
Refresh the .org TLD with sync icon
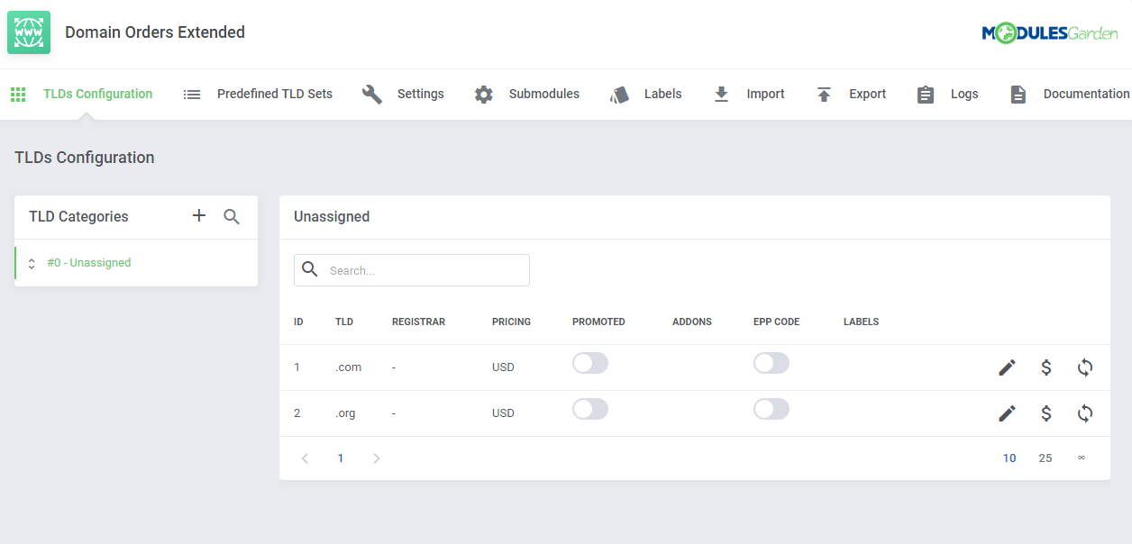[1085, 413]
